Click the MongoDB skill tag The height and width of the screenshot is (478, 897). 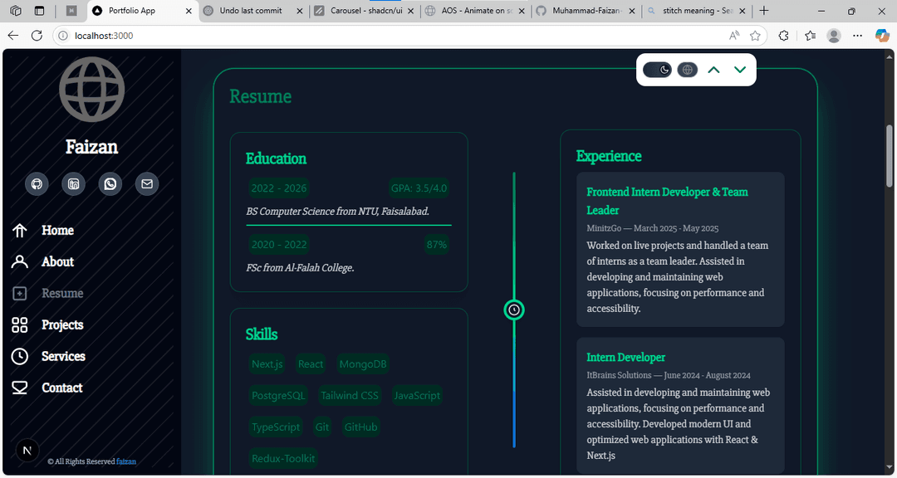pos(363,364)
